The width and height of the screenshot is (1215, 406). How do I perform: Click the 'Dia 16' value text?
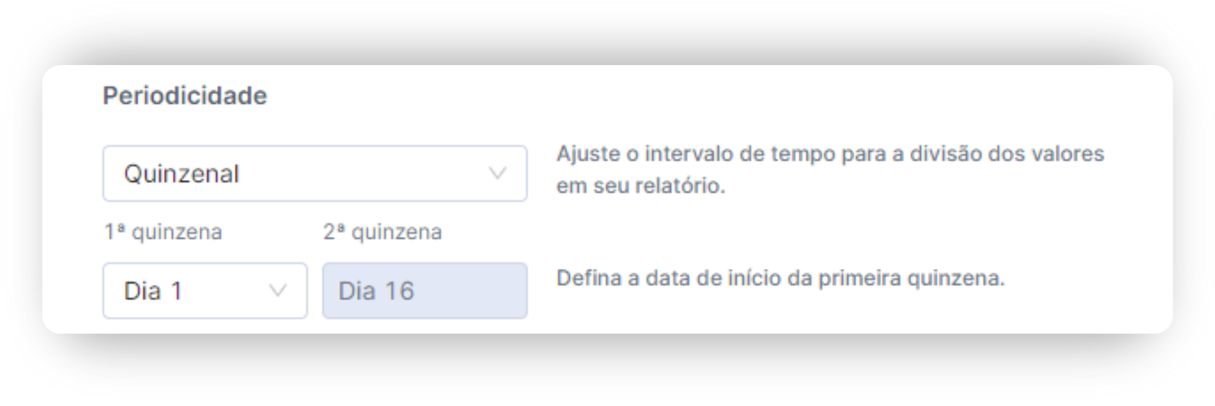(x=376, y=291)
